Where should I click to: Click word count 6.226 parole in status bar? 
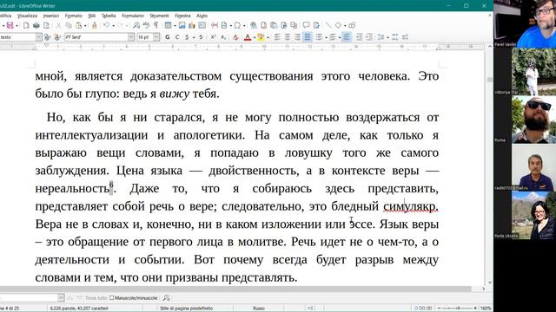pos(79,309)
